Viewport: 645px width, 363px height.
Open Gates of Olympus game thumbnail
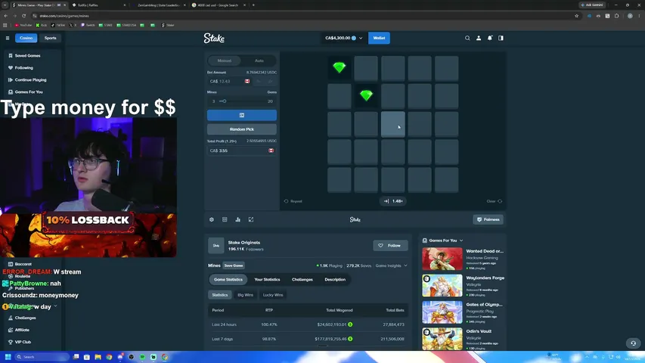[x=442, y=312]
